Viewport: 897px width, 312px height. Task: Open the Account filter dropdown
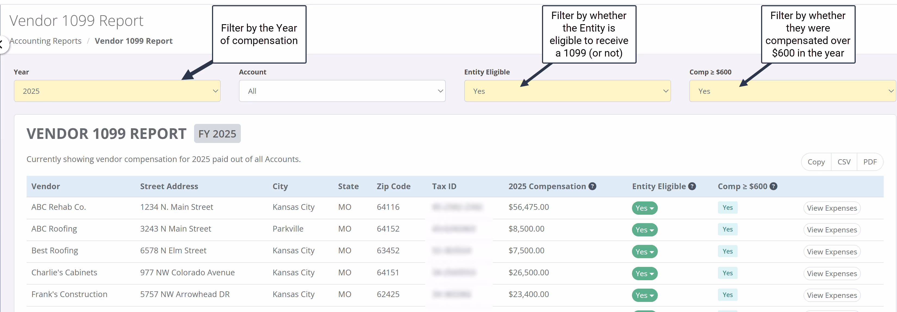tap(342, 91)
